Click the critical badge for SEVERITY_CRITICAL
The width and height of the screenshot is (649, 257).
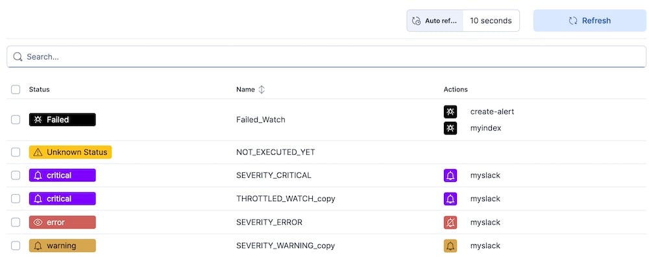(x=62, y=175)
